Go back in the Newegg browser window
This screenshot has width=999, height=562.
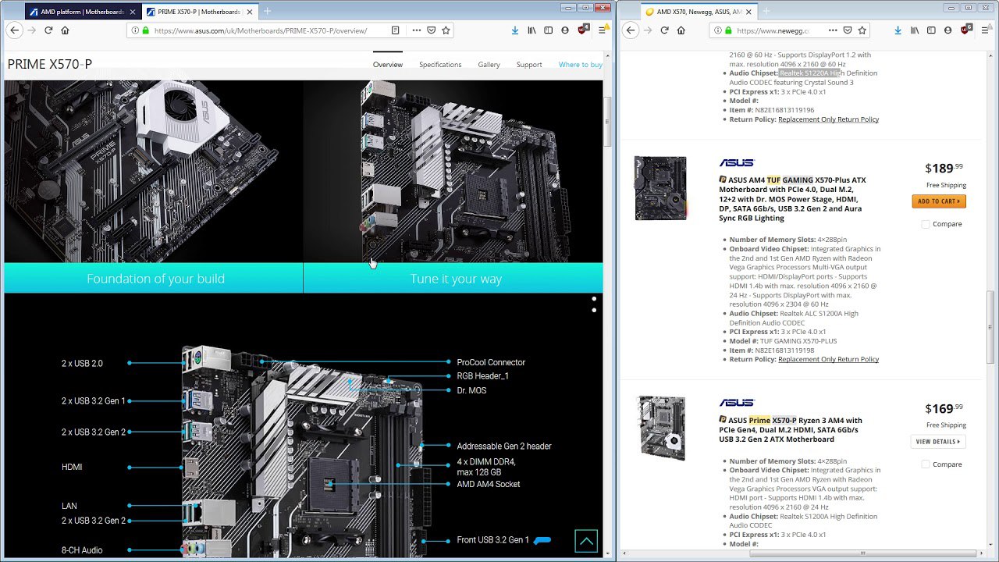tap(631, 30)
